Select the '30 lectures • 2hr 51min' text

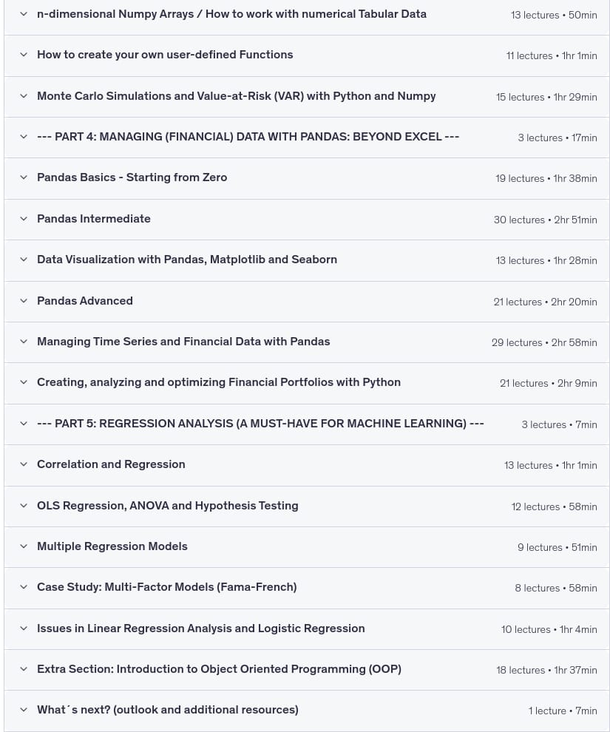[546, 220]
